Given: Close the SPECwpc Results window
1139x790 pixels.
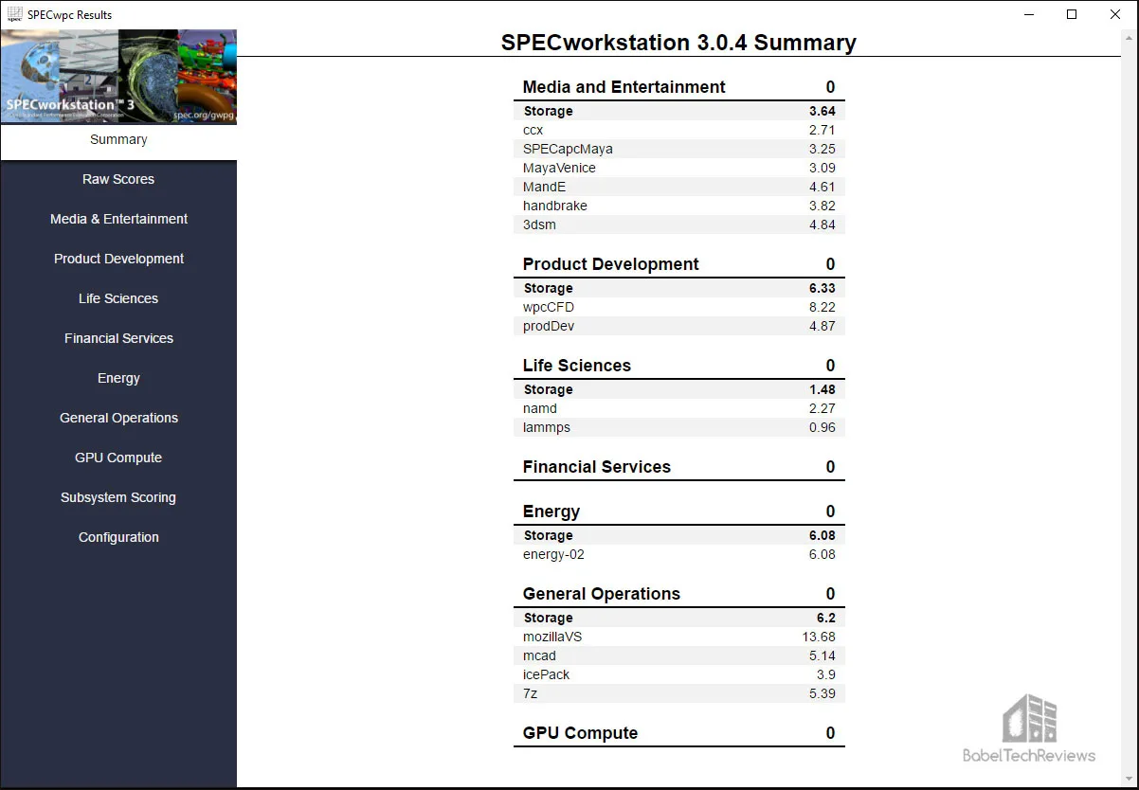Looking at the screenshot, I should pos(1115,14).
